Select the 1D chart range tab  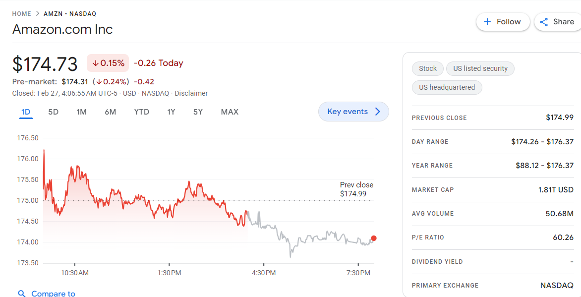[26, 112]
